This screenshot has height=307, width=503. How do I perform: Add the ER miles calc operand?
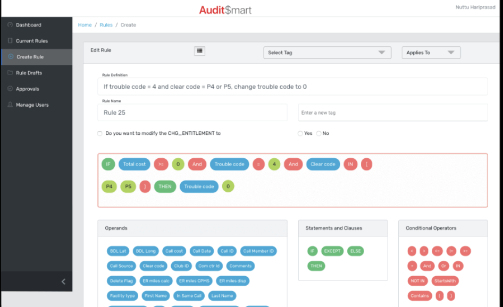(x=156, y=281)
